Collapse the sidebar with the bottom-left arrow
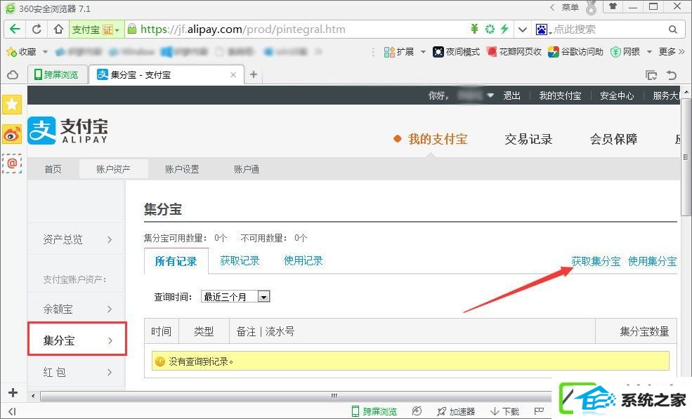Screen dimensions: 692x419 coord(13,411)
